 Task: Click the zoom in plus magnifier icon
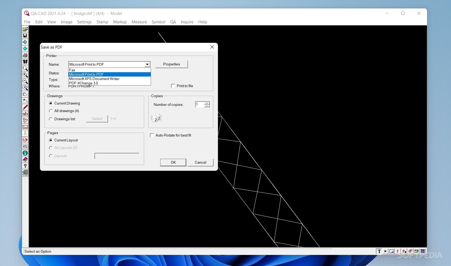25,75
